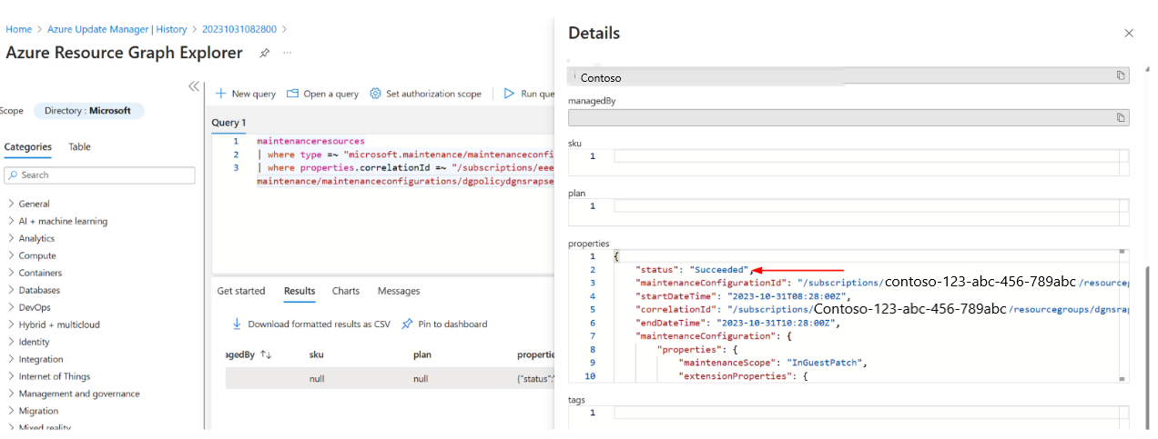The height and width of the screenshot is (439, 1158).
Task: Run the query
Action: (529, 94)
